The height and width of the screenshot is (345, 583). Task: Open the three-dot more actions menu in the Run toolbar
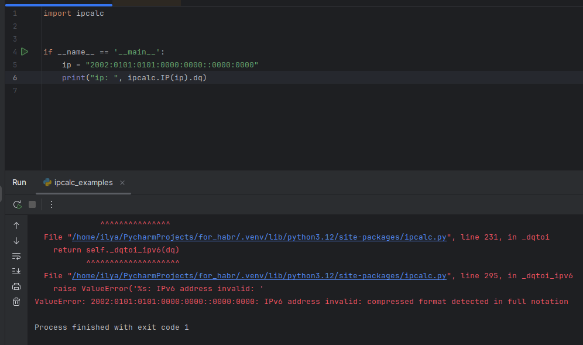click(x=52, y=204)
